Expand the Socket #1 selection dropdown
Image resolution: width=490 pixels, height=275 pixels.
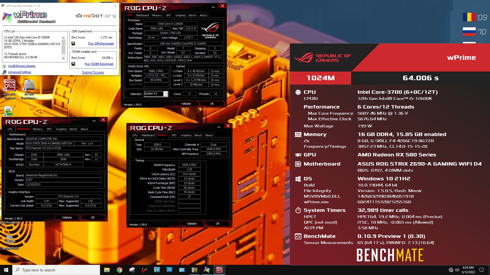165,94
